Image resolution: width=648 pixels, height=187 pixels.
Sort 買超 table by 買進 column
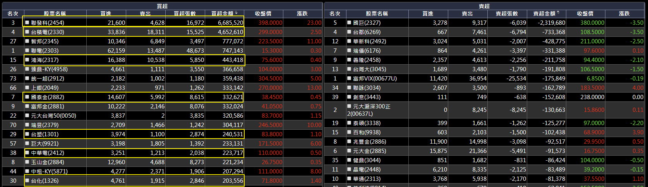coord(106,14)
